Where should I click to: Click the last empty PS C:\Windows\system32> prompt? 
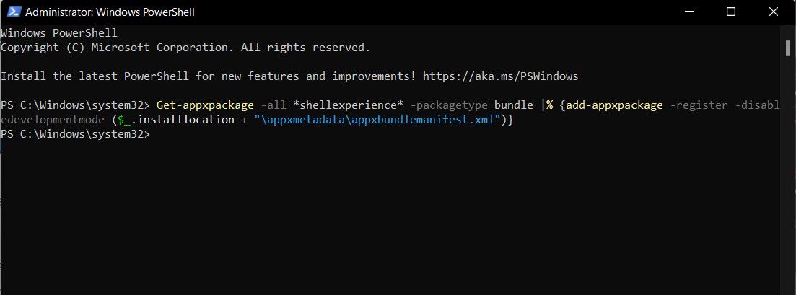[x=76, y=133]
